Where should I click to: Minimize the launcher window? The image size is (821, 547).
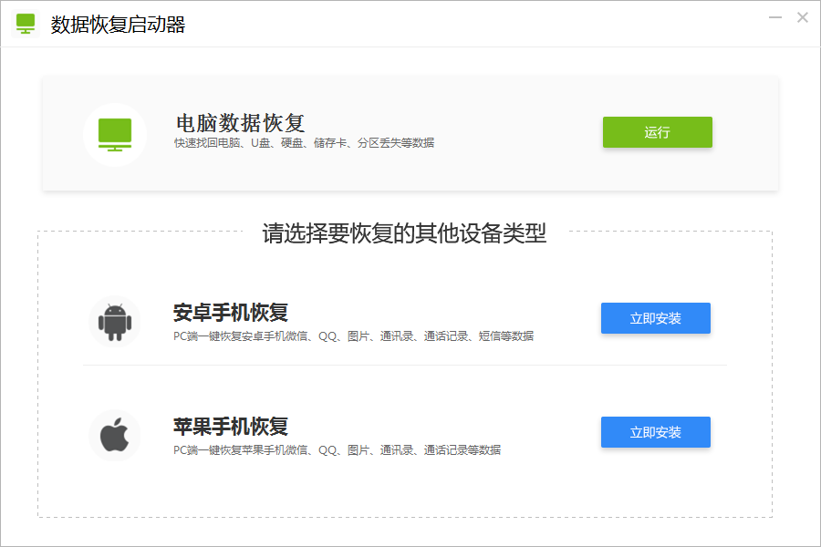click(774, 16)
